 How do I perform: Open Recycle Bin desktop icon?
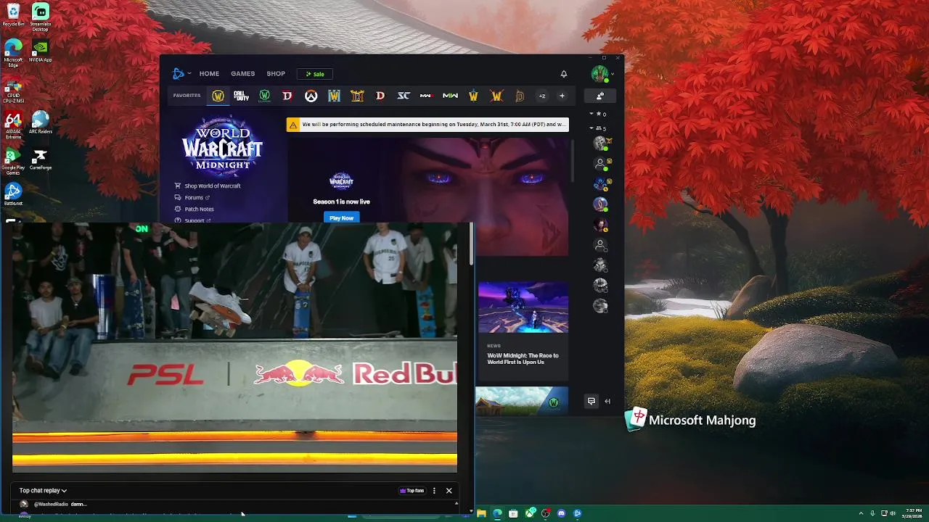coord(13,15)
